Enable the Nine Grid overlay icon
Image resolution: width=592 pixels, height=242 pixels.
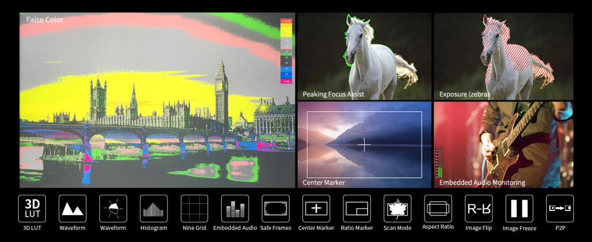194,209
